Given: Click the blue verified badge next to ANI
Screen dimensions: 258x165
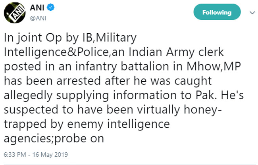Looking at the screenshot, I should click(46, 8).
